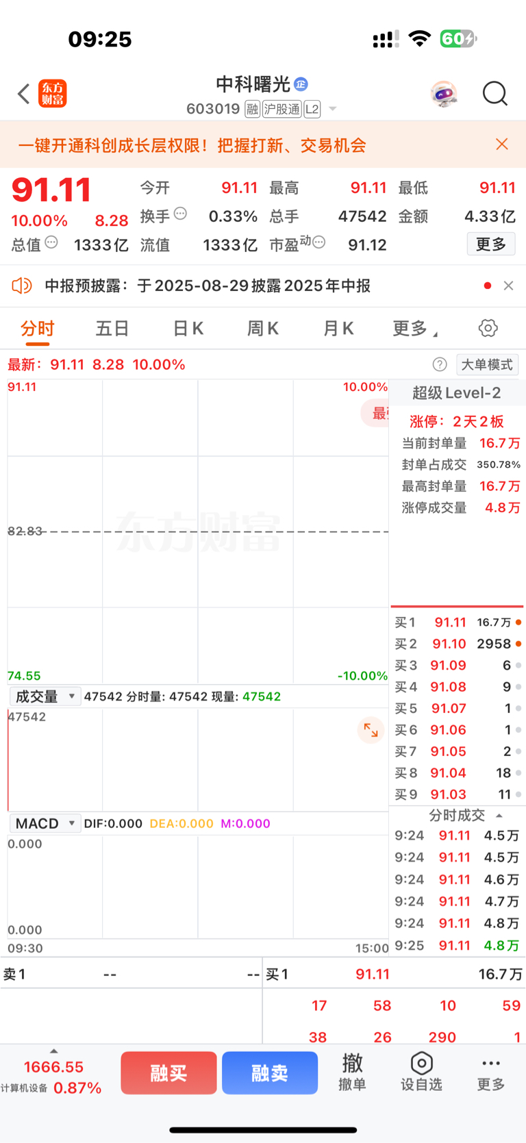Tap the L2 tag badge

[312, 109]
